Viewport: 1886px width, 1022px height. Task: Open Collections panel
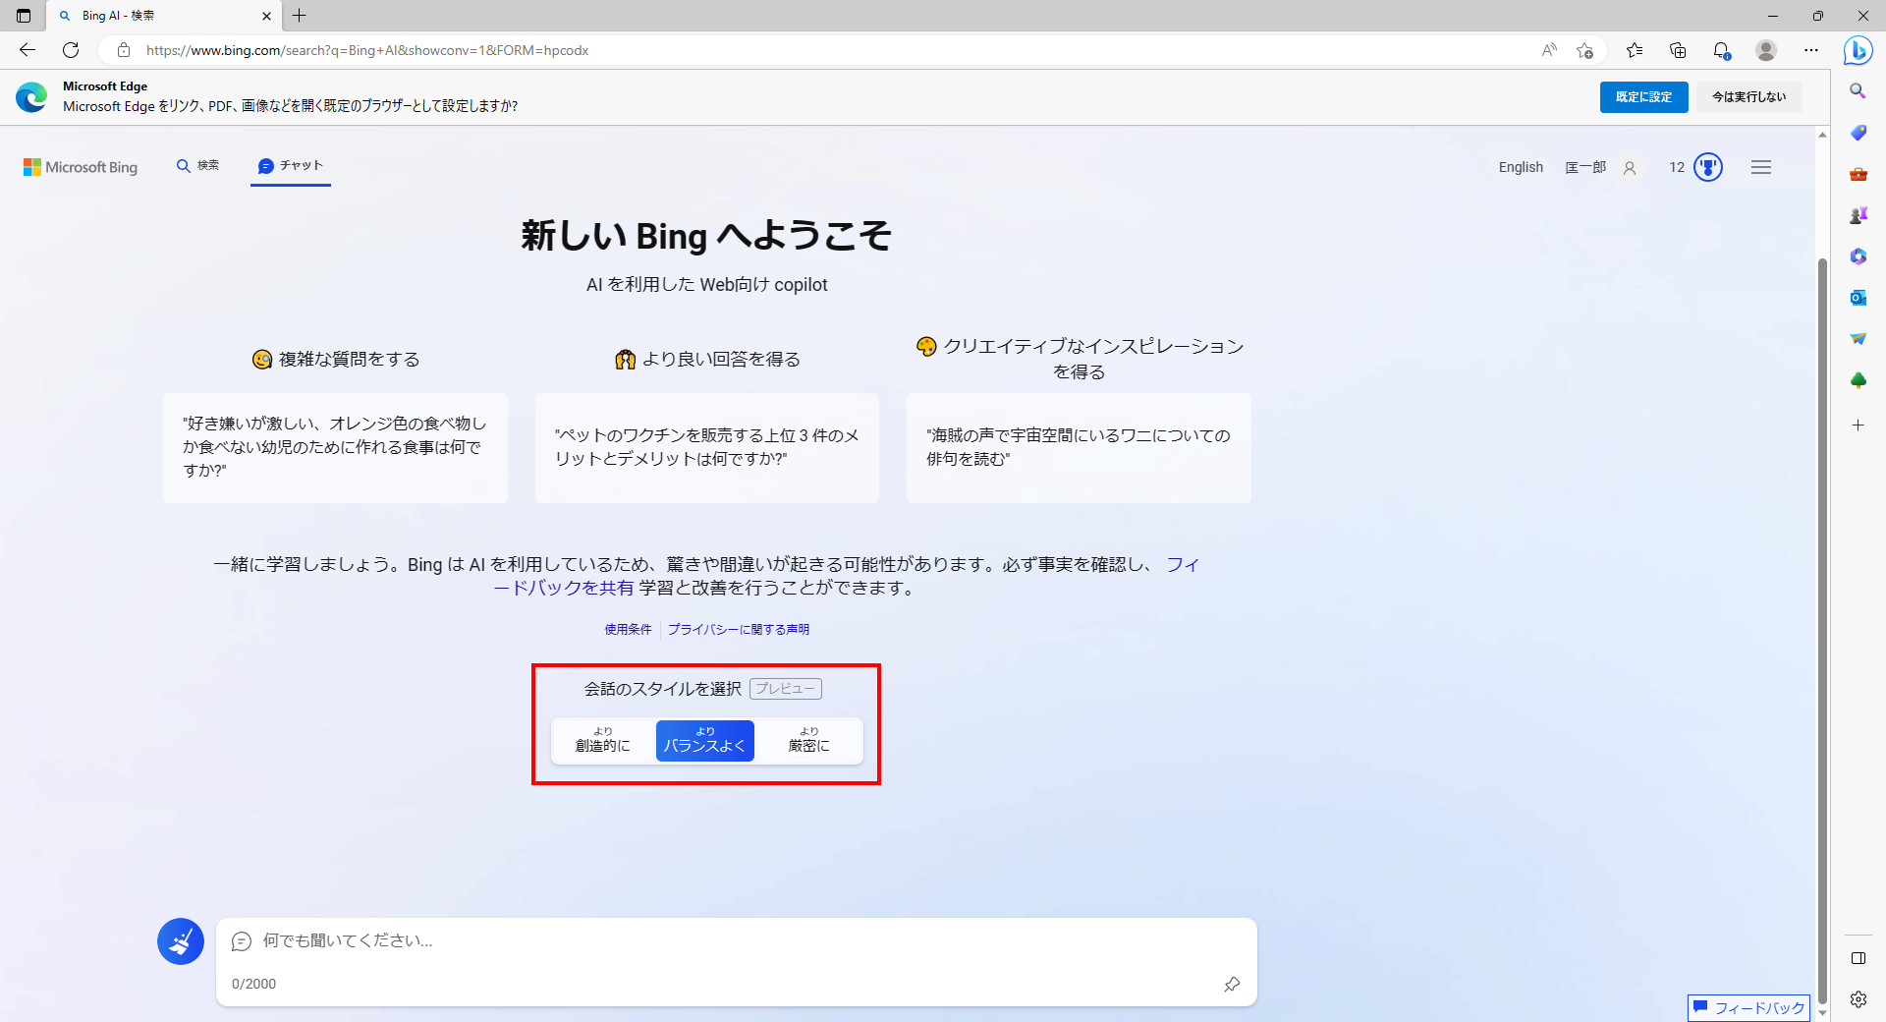1678,50
